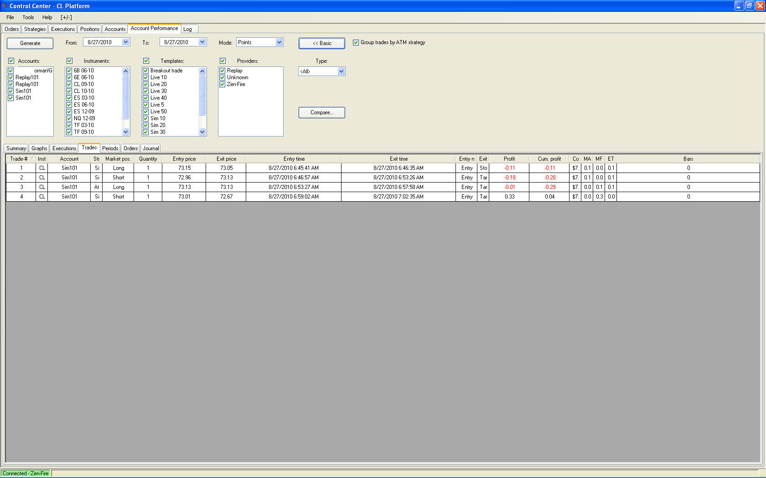Uncheck the Unknown provider
Image resolution: width=766 pixels, height=478 pixels.
pos(223,77)
